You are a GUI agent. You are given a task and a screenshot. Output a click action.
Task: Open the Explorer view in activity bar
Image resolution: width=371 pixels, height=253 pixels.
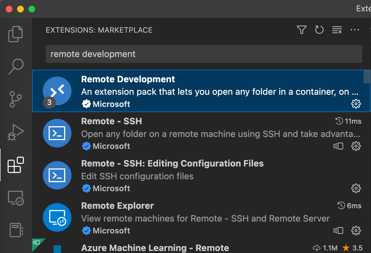(15, 34)
